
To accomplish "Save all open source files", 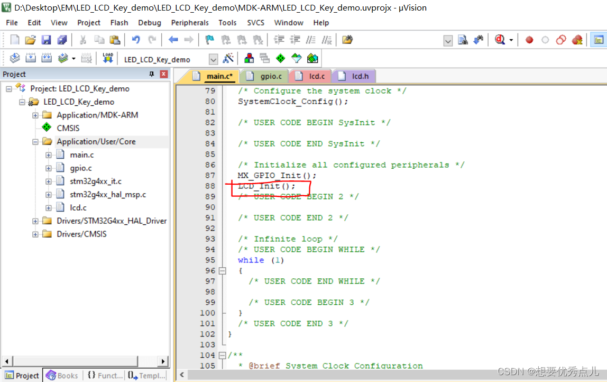I will click(x=62, y=40).
